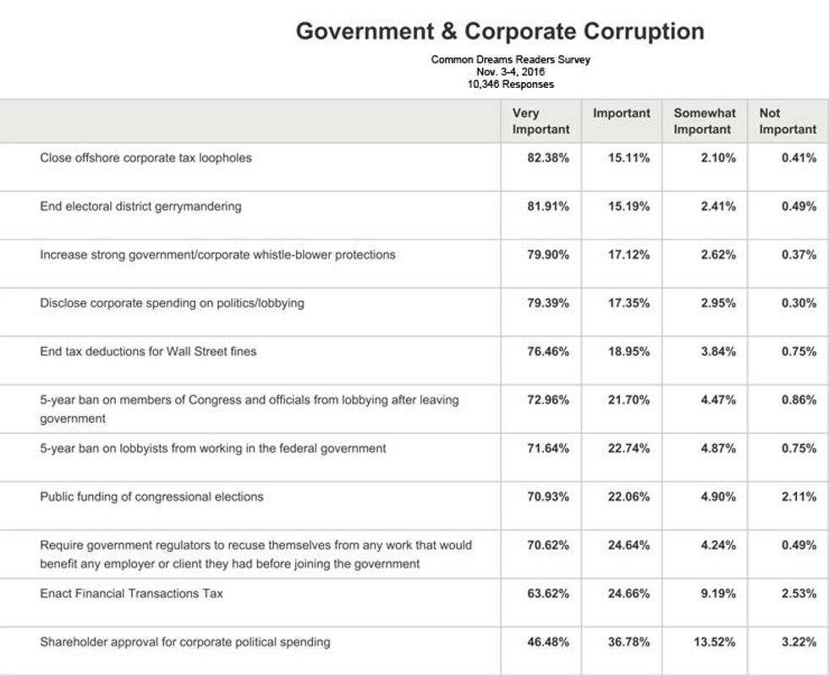829x676 pixels.
Task: Click the 'Important' column header
Action: click(x=622, y=113)
